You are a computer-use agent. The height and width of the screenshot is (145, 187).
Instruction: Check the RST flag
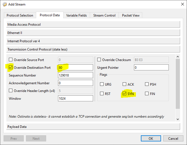click(x=102, y=93)
